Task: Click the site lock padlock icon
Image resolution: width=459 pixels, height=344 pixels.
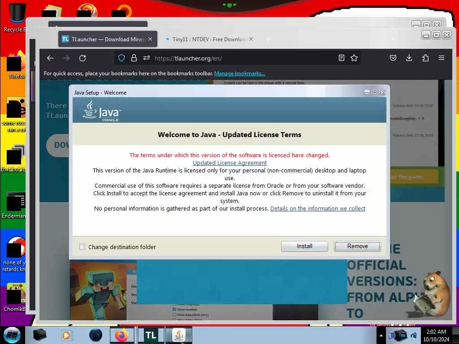Action: click(x=134, y=58)
